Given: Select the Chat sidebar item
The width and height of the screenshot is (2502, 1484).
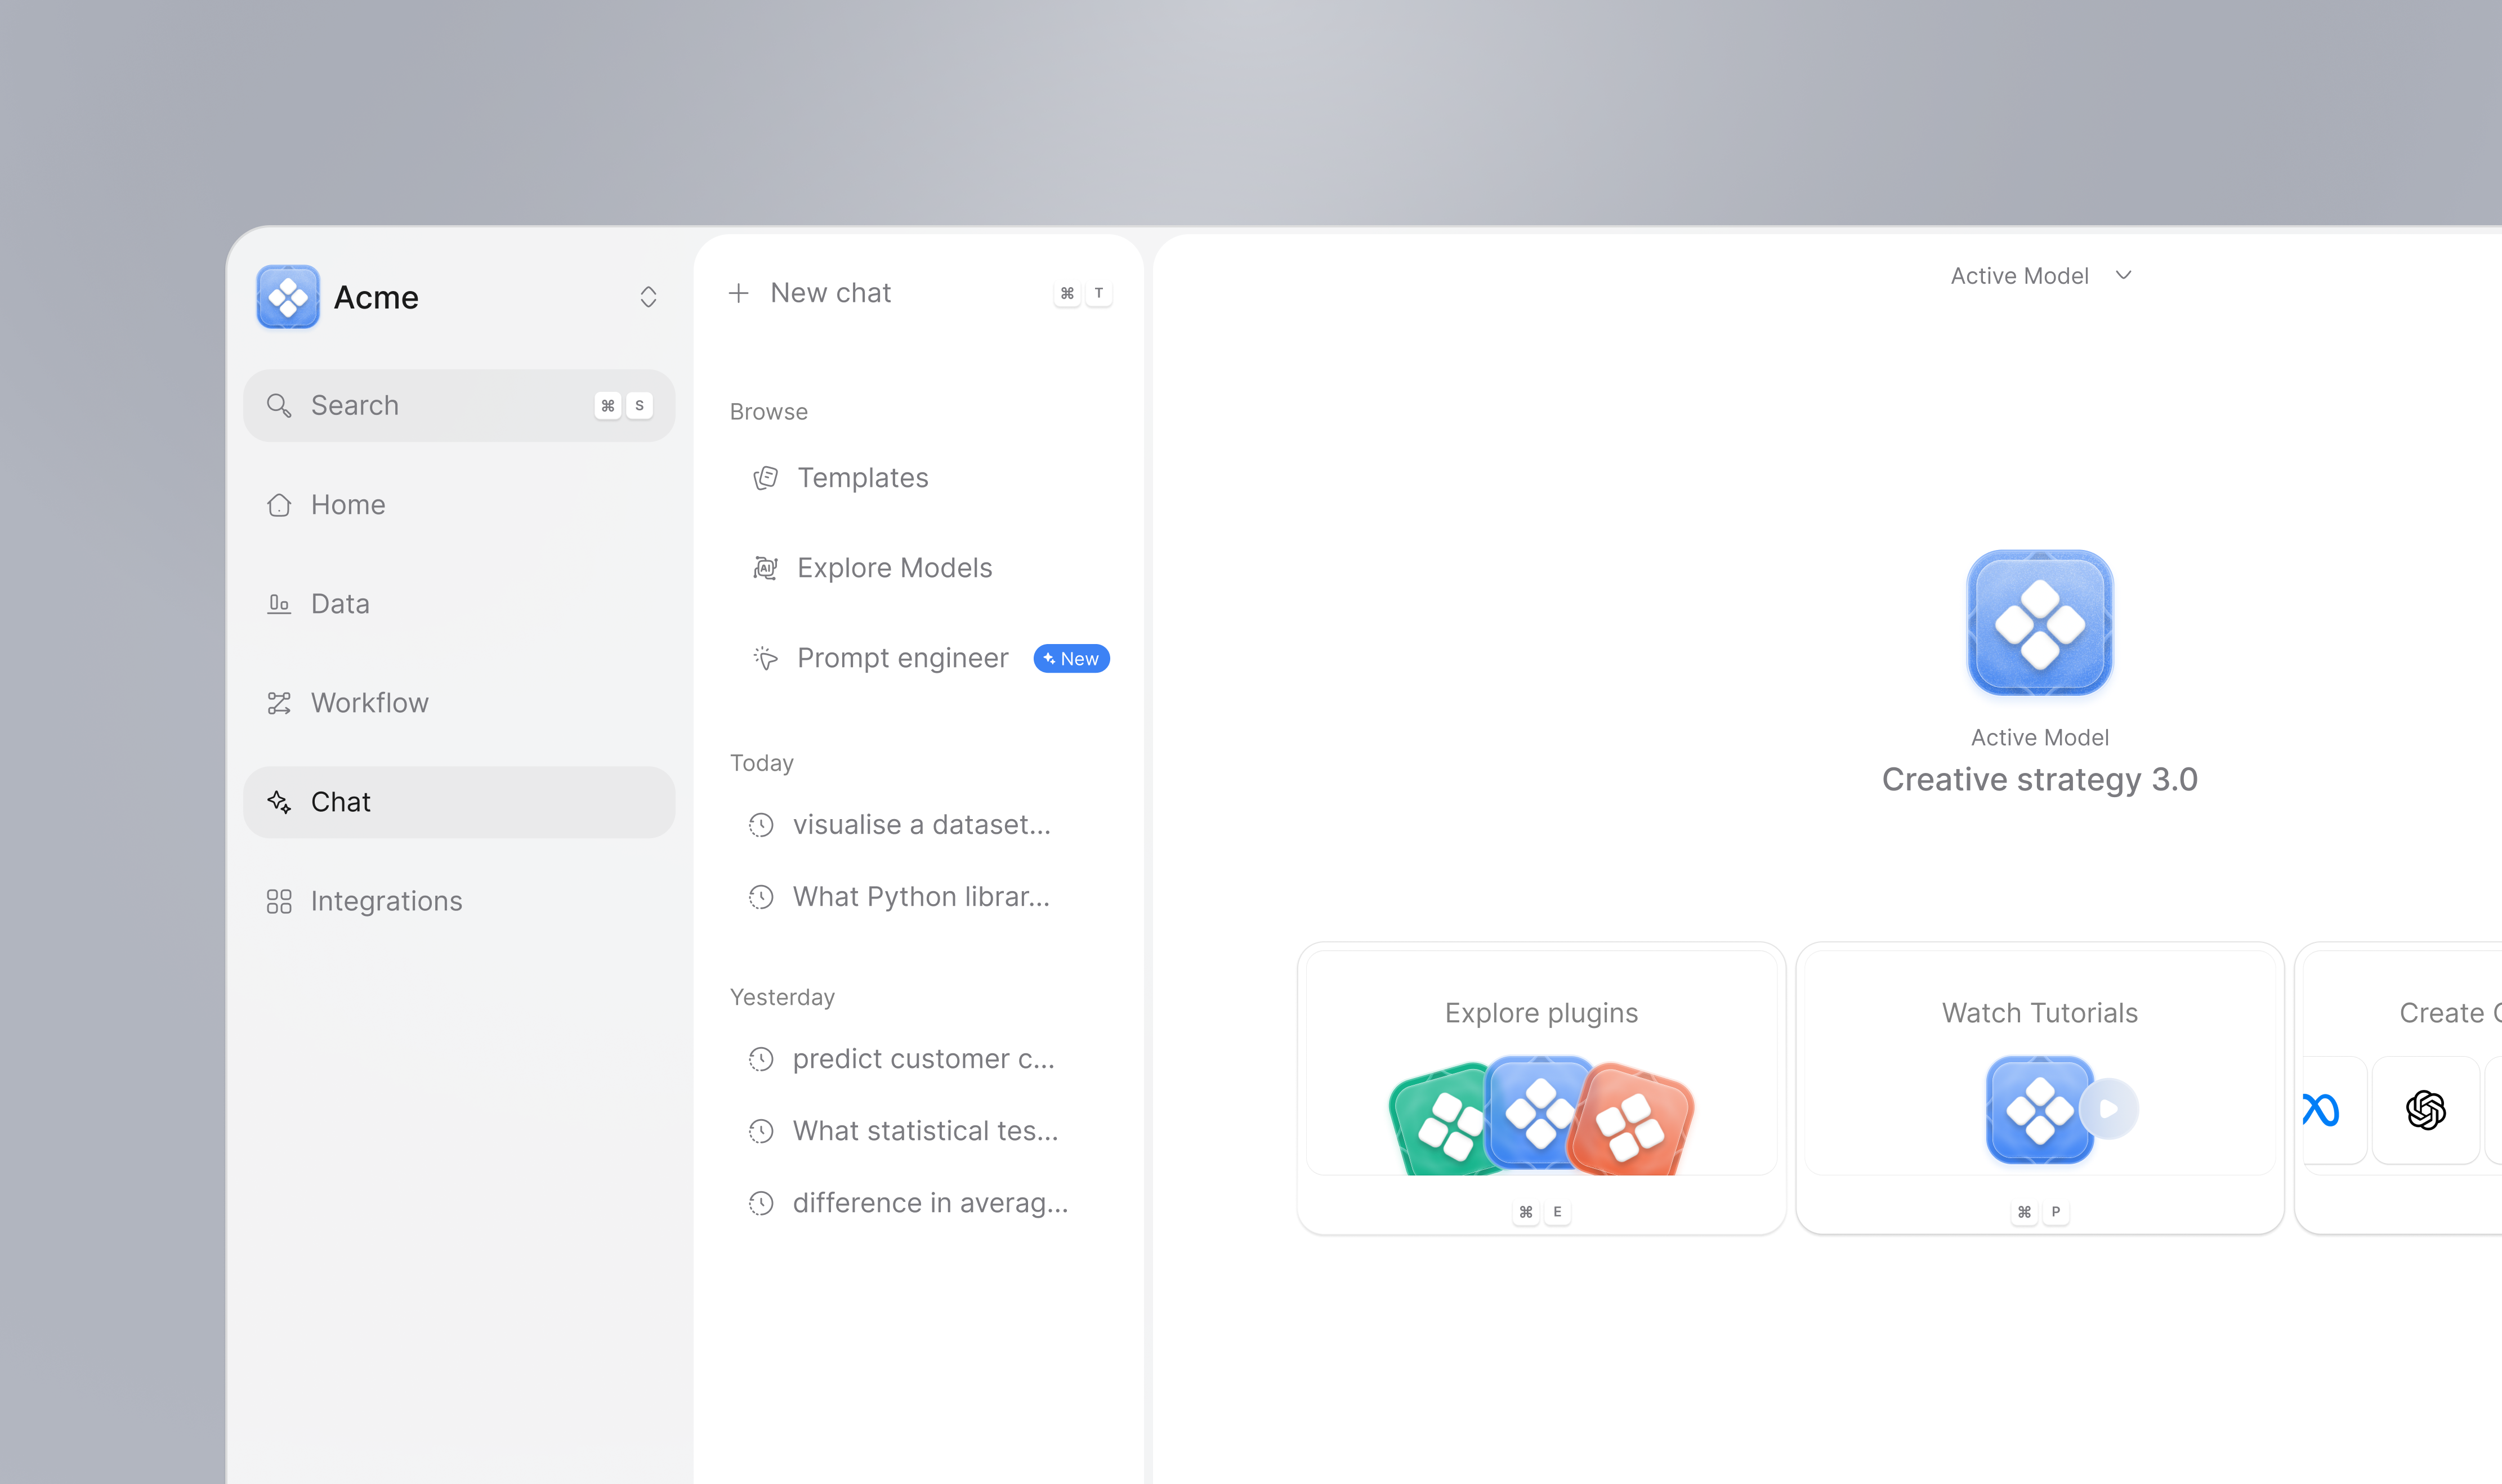Looking at the screenshot, I should (459, 802).
